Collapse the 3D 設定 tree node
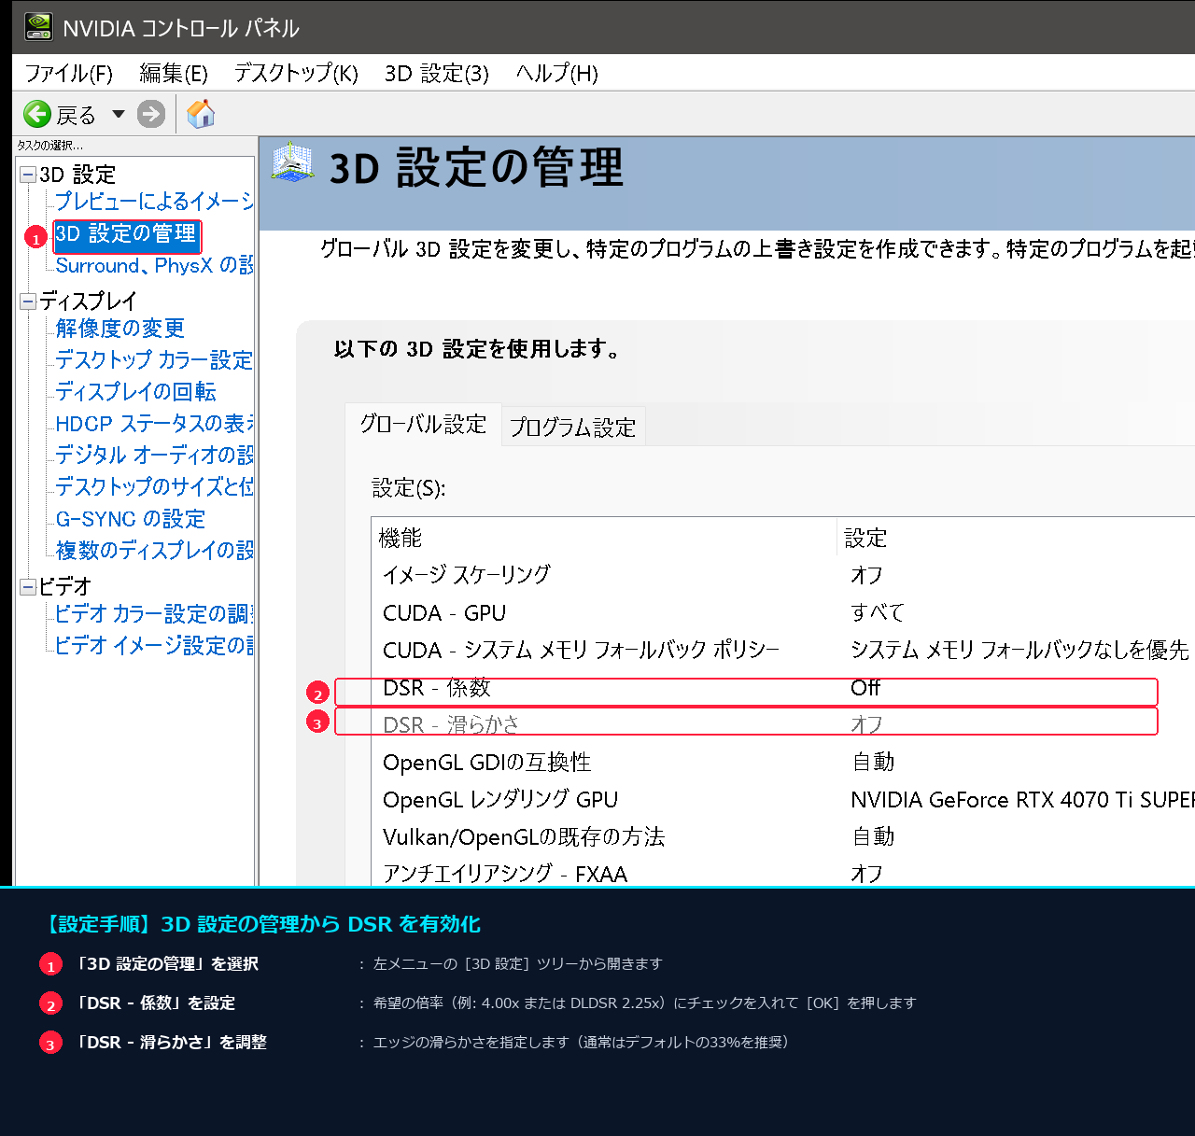 tap(28, 175)
